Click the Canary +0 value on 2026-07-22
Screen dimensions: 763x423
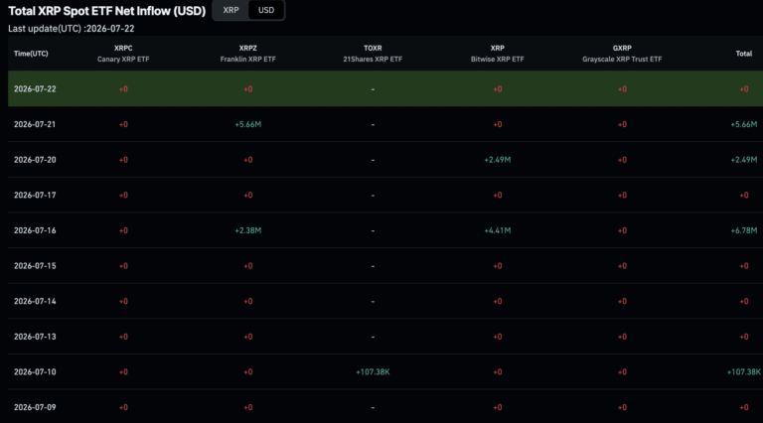point(123,89)
